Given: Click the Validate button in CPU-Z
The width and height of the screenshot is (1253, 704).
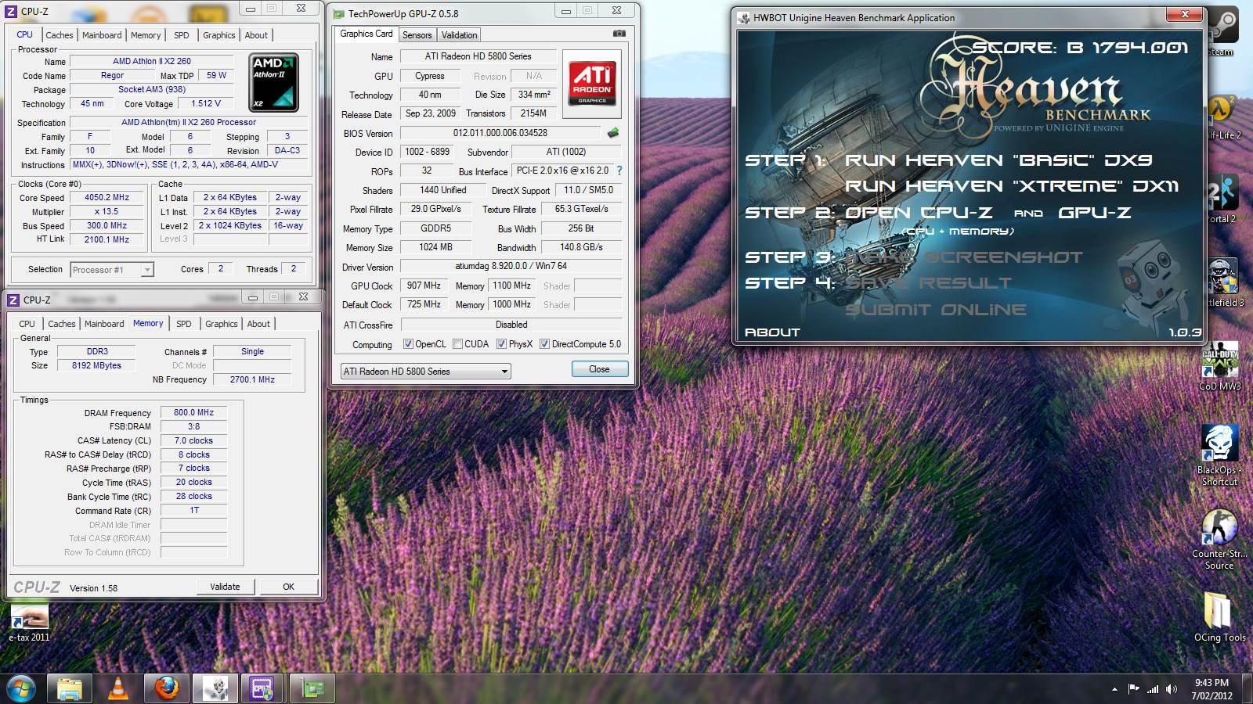Looking at the screenshot, I should [225, 587].
